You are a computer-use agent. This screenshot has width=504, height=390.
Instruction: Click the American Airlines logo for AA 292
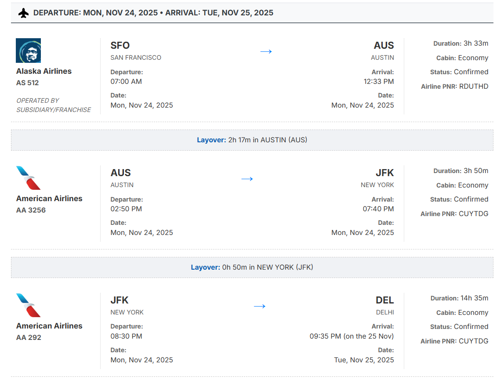tap(28, 305)
